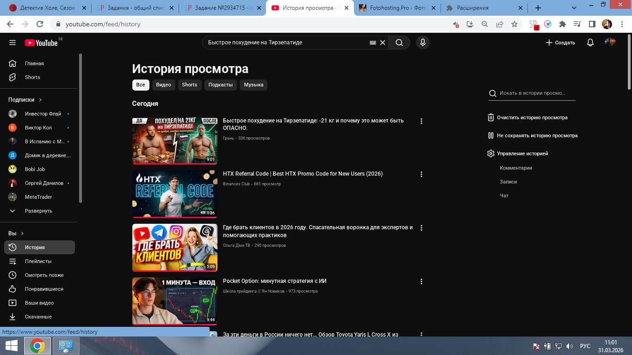Open the Chrome extensions puzzle menu
Image resolution: width=632 pixels, height=355 pixels.
[x=563, y=24]
